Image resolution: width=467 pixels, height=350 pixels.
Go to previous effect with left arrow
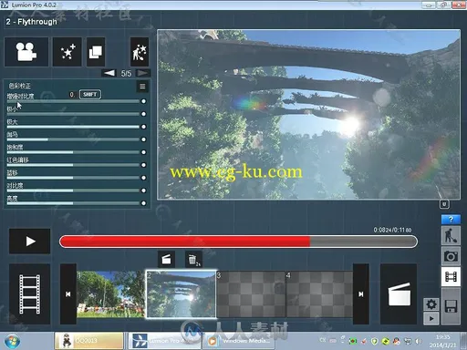click(x=109, y=73)
